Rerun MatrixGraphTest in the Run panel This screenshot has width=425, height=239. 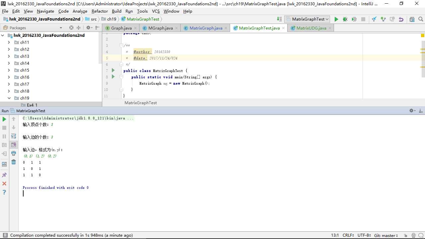tap(4, 119)
